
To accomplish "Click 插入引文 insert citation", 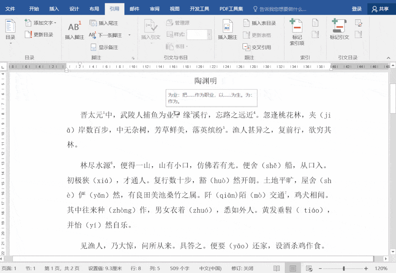I will point(150,30).
